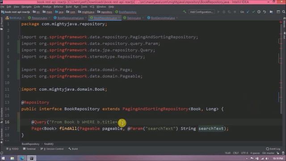Click line position 16:45 in status bar

click(227, 153)
